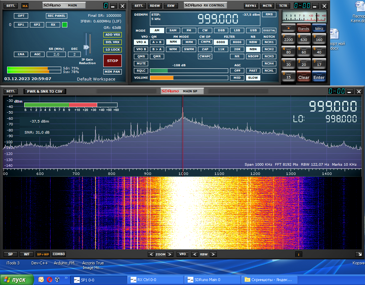Click the RBW increase arrow
Viewport: 365px width, 285px height.
(213, 254)
